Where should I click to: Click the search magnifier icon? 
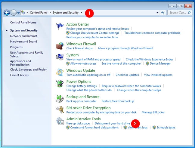pyautogui.click(x=189, y=13)
